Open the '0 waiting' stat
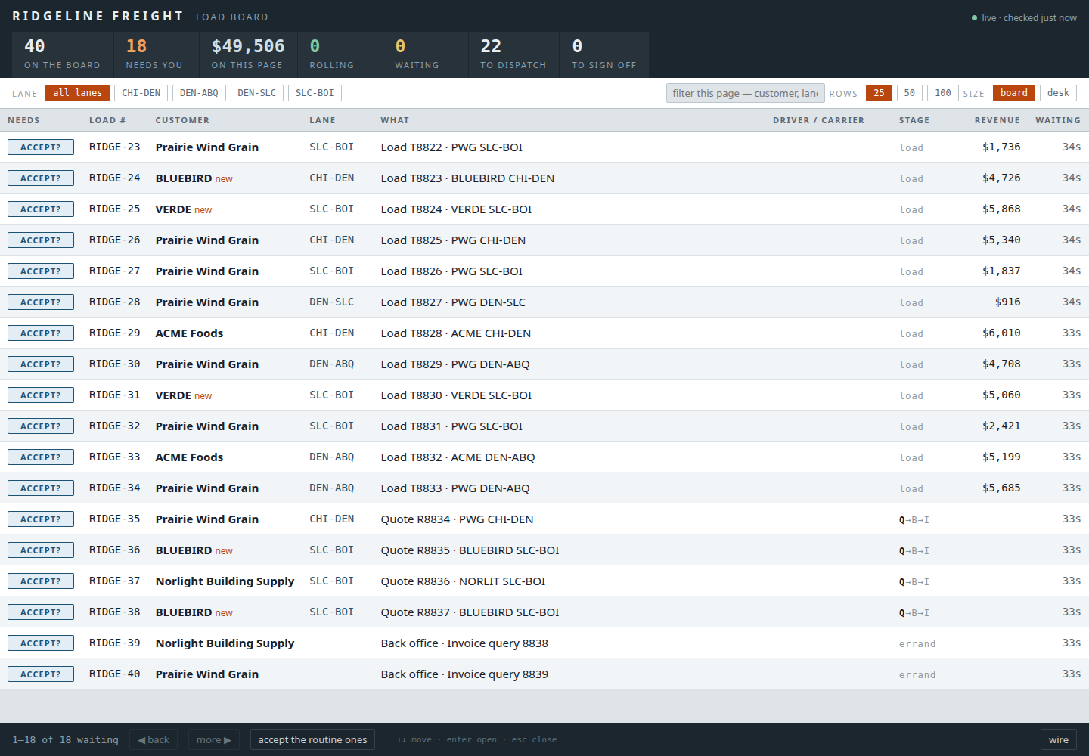This screenshot has width=1089, height=756. pos(426,54)
